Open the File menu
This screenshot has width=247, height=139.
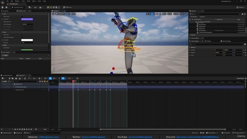point(7,1)
